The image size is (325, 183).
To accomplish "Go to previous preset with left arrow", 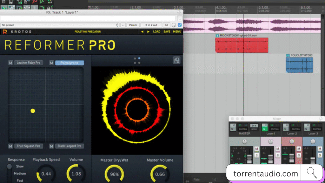I will point(142,31).
